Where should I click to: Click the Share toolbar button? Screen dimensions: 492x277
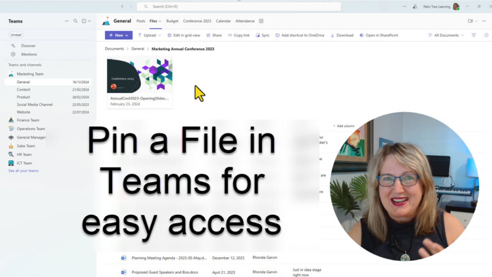tap(214, 35)
